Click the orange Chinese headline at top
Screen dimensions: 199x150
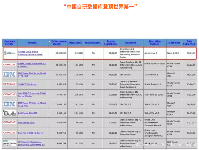click(x=100, y=6)
